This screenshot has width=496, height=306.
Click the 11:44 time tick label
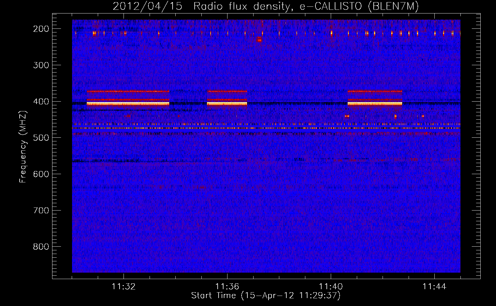point(434,287)
